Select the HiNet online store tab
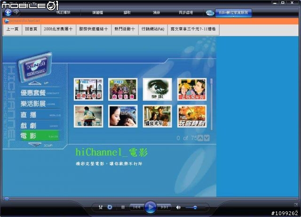Screen dimensions: 301x217 (233, 13)
